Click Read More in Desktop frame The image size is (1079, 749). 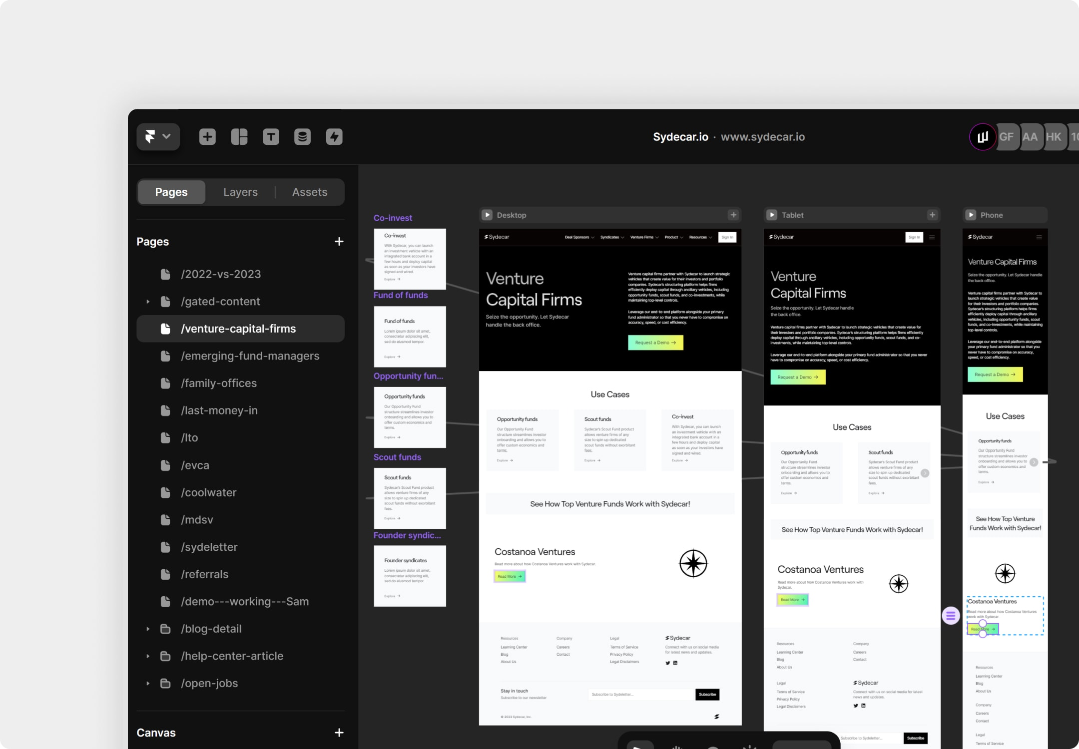pyautogui.click(x=510, y=576)
